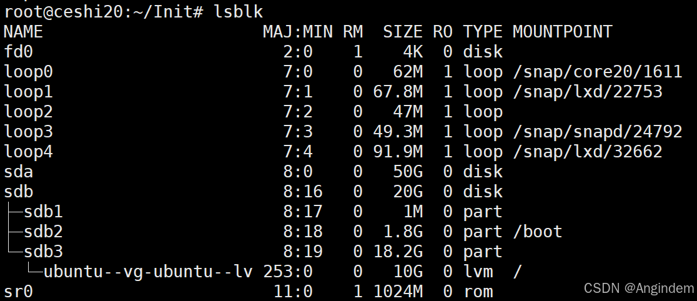Screen dimensions: 697x301
Task: Select the loop4 device name
Action: click(x=28, y=152)
